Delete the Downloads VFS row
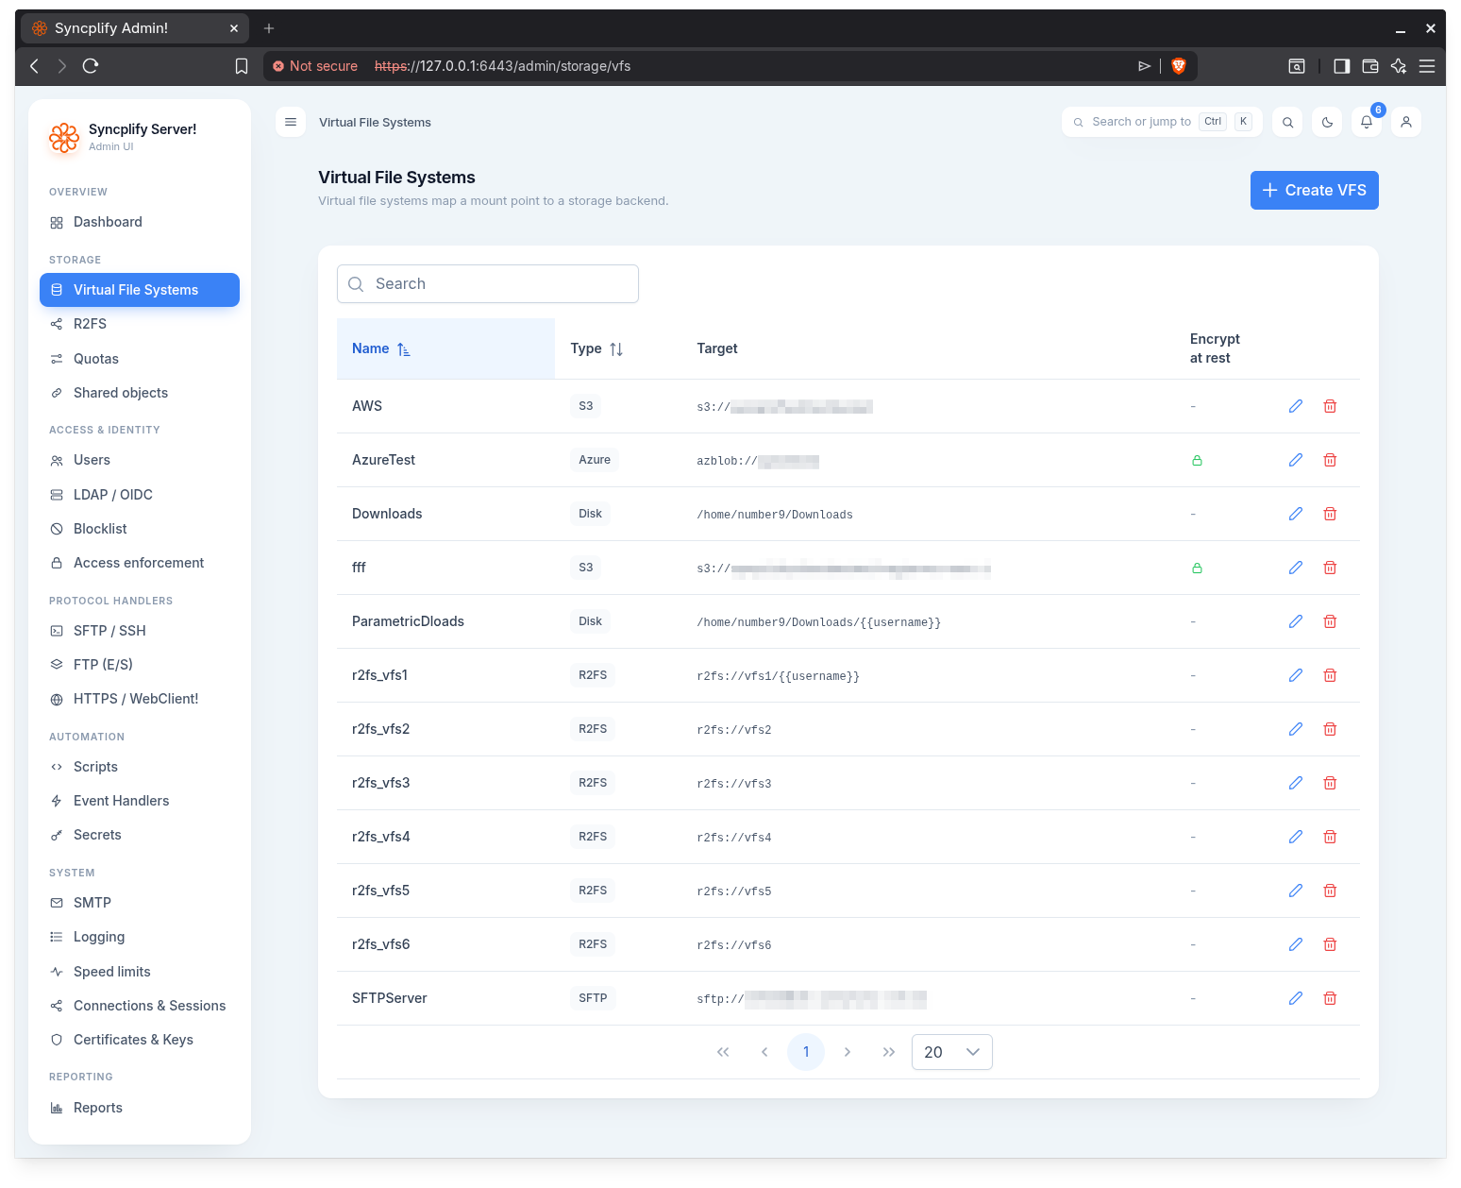The height and width of the screenshot is (1188, 1461). pyautogui.click(x=1330, y=514)
